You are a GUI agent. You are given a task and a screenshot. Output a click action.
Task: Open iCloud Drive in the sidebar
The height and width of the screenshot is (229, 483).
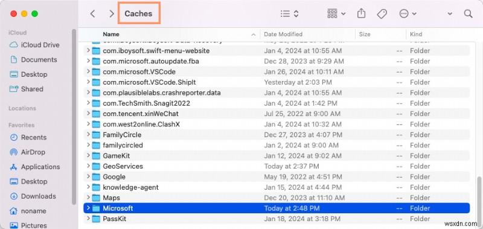[x=34, y=45]
